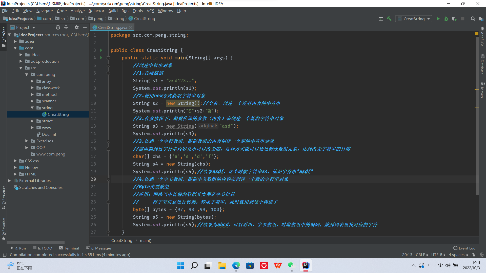Expand the External Libraries tree node
This screenshot has width=486, height=273.
coord(10,180)
